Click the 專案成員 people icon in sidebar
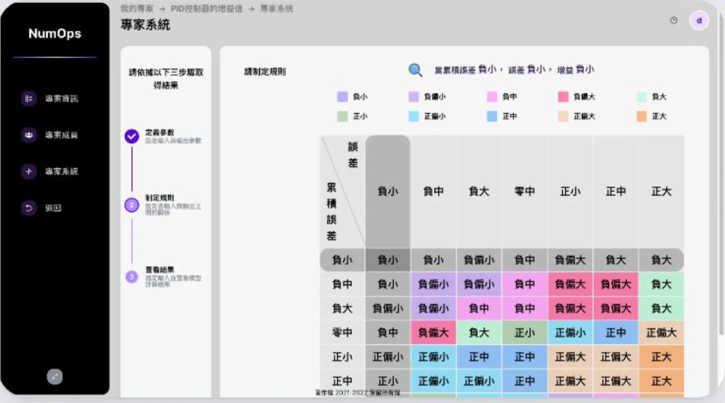725x403 pixels. (x=29, y=135)
